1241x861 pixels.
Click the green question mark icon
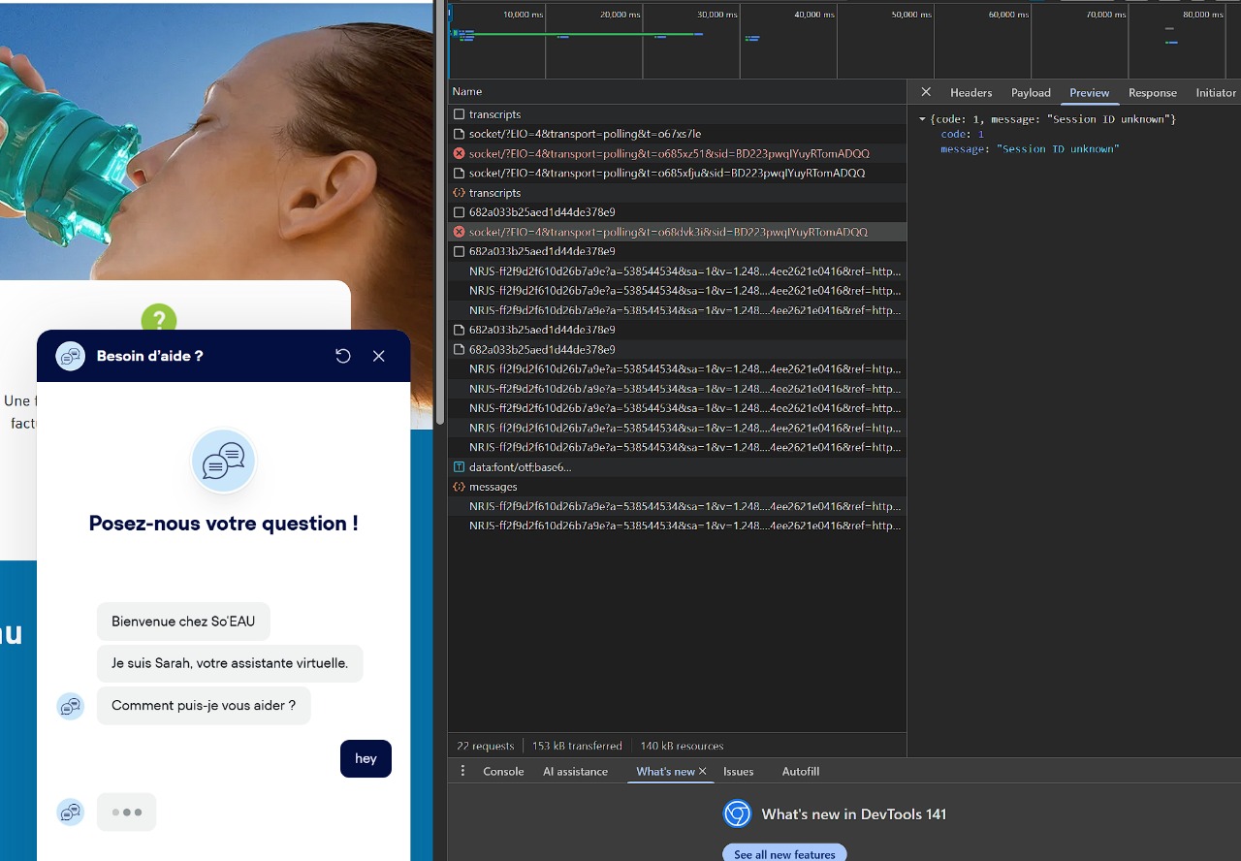(159, 319)
